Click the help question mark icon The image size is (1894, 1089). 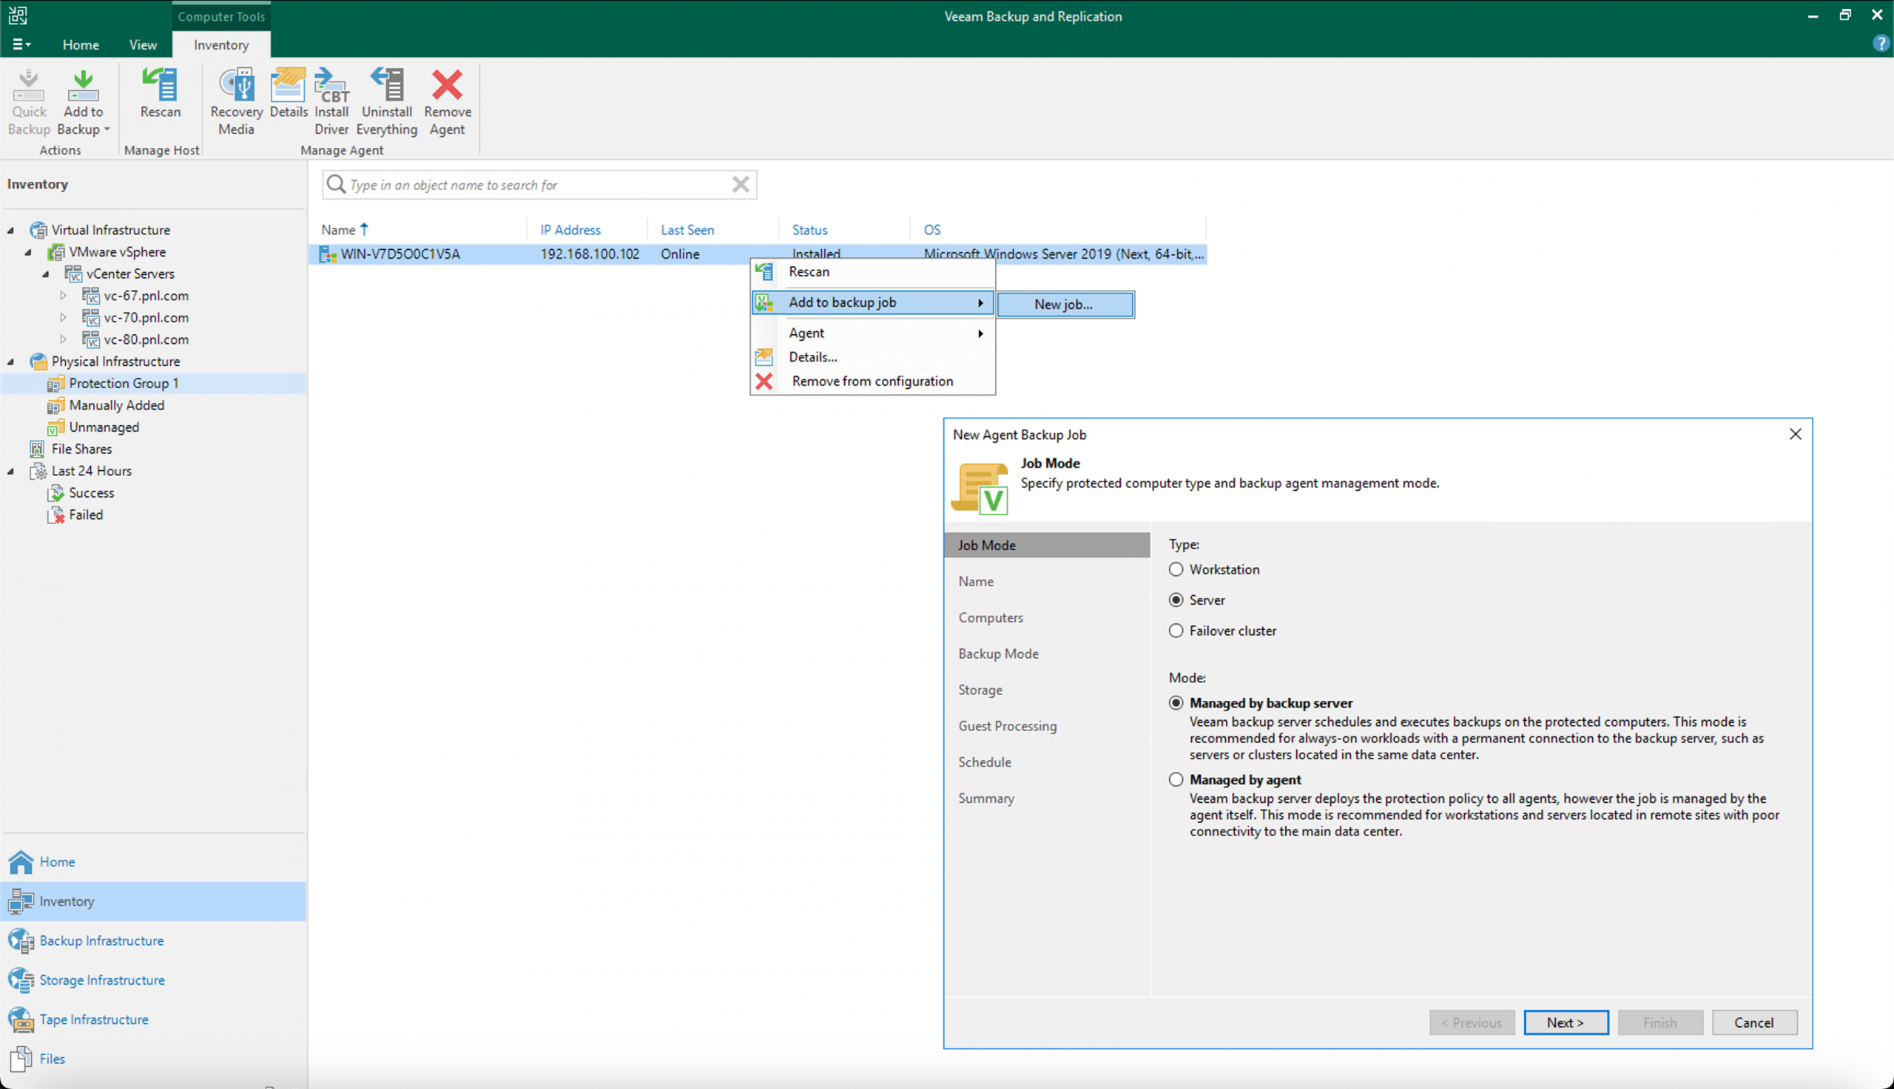coord(1880,44)
